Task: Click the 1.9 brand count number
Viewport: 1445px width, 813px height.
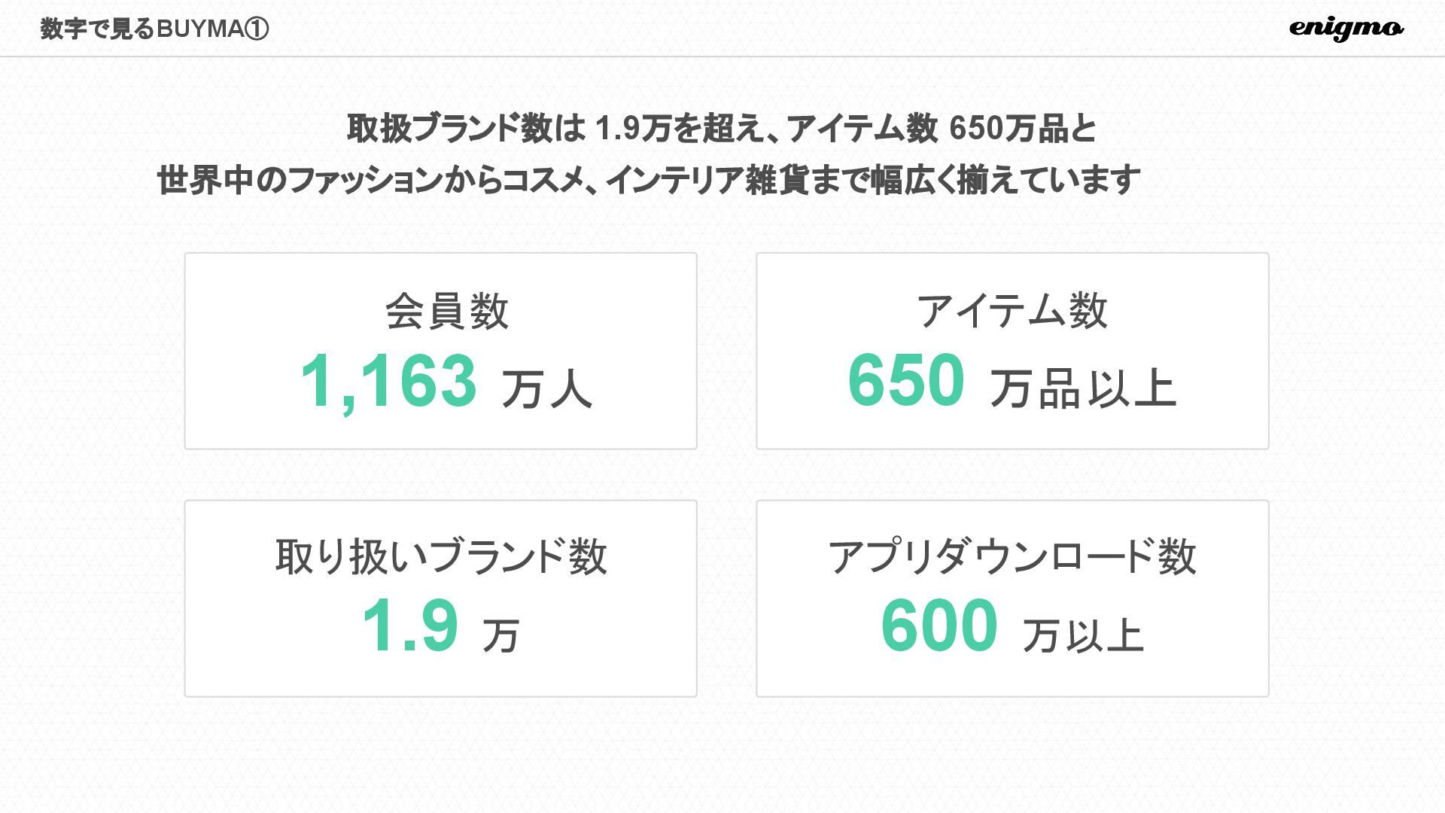Action: [410, 625]
